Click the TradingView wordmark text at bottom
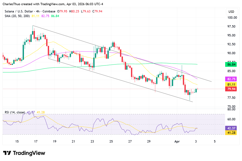This screenshot has height=161, width=242. [29, 153]
